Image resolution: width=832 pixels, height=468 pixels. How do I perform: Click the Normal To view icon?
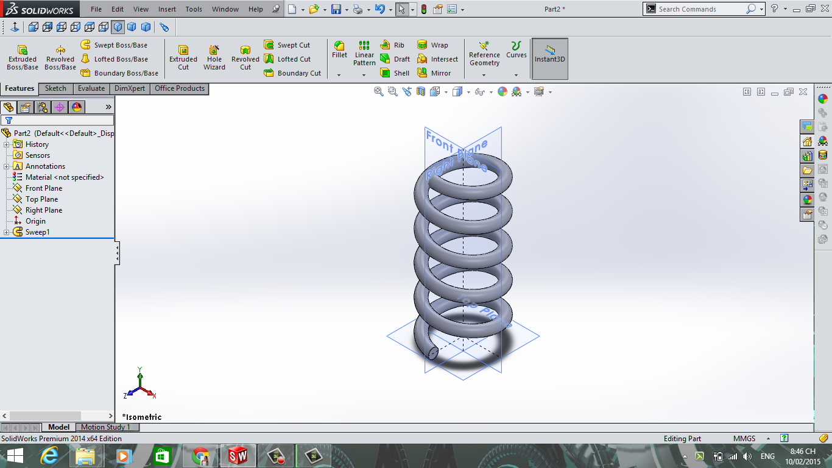tap(14, 27)
